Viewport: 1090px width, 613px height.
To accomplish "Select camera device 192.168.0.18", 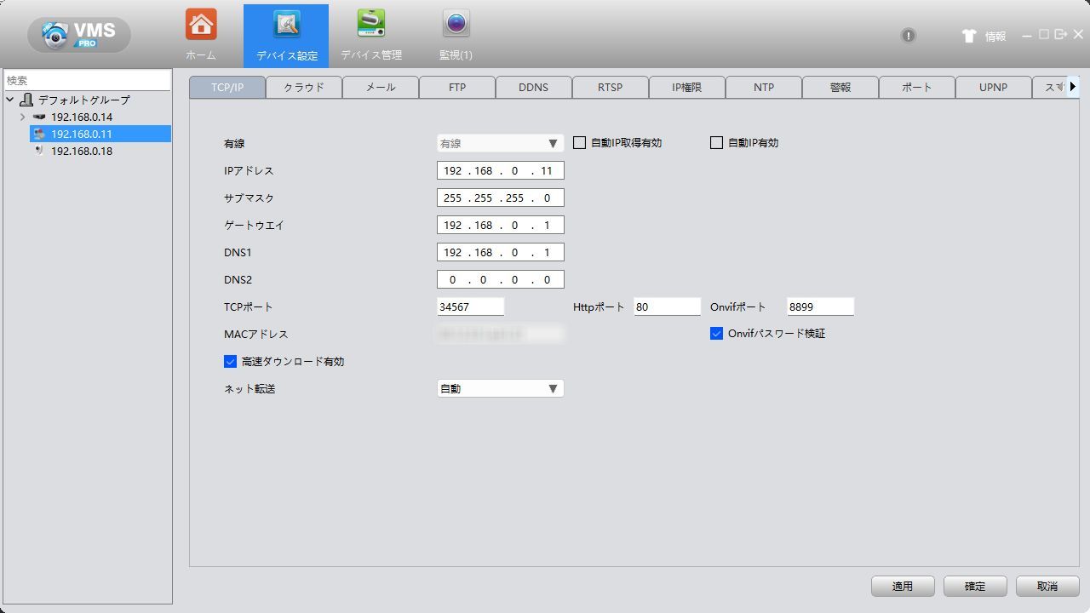I will coord(81,151).
